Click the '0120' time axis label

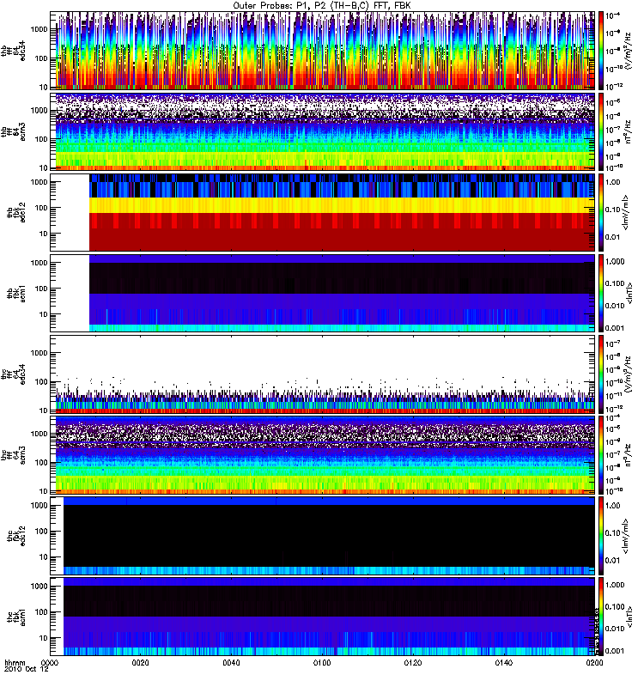point(413,662)
